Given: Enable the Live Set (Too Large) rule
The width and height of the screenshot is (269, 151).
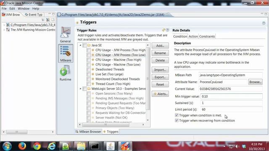Looking at the screenshot, I should click(x=89, y=74).
